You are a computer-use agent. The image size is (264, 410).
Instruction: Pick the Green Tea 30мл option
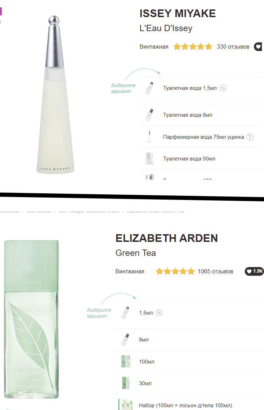tap(190, 383)
